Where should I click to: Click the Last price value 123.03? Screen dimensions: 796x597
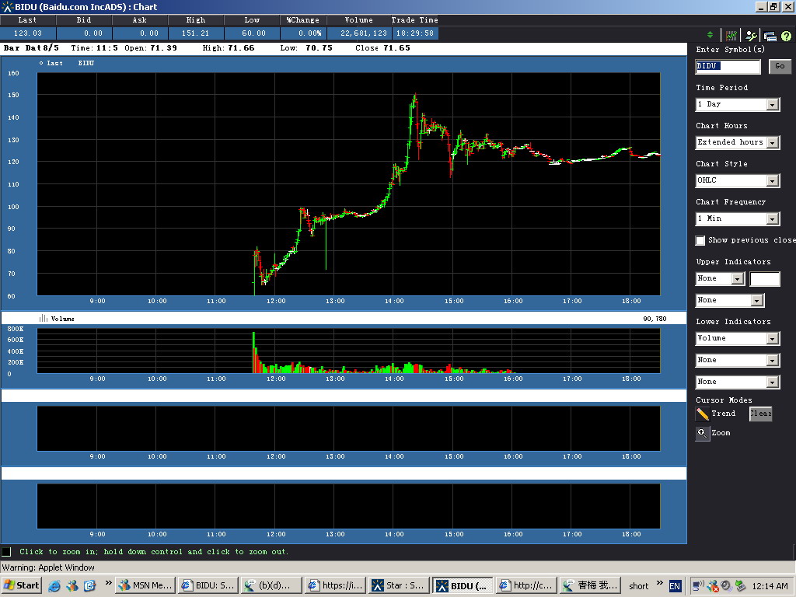(28, 33)
